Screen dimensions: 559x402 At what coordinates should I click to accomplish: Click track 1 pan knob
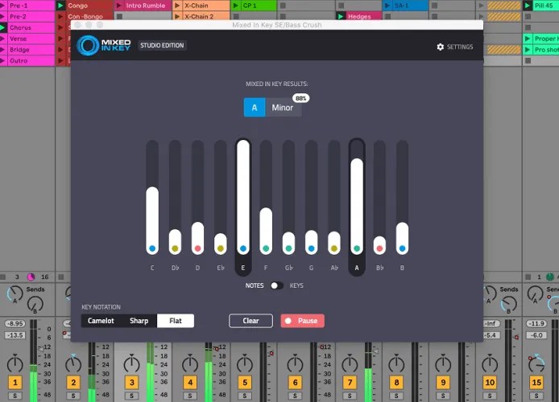[x=15, y=363]
